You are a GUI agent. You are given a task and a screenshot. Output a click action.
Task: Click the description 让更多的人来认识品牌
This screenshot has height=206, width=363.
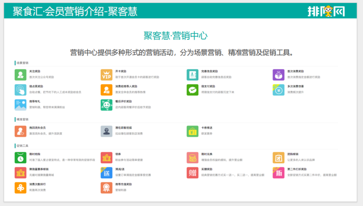pyautogui.click(x=301, y=160)
